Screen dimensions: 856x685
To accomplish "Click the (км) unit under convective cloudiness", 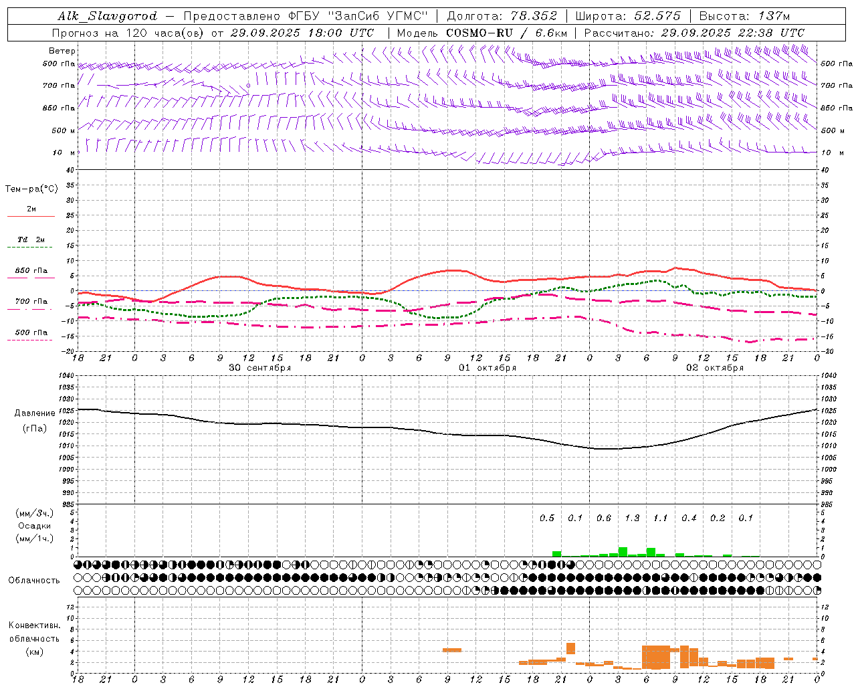I will (x=34, y=652).
